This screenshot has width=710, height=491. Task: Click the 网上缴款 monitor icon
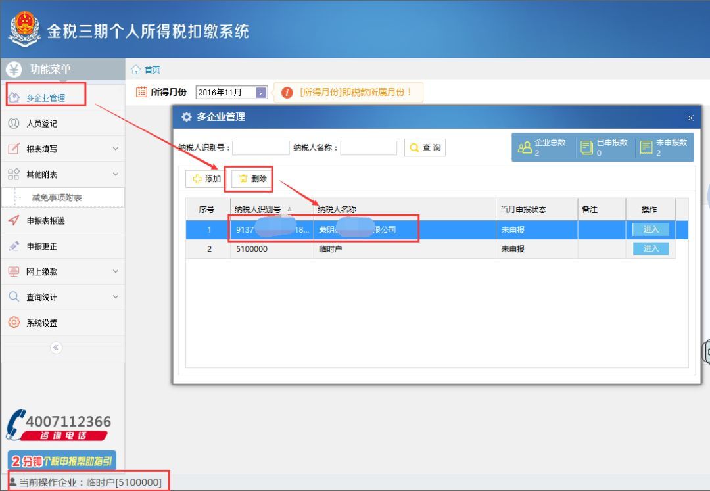(14, 271)
